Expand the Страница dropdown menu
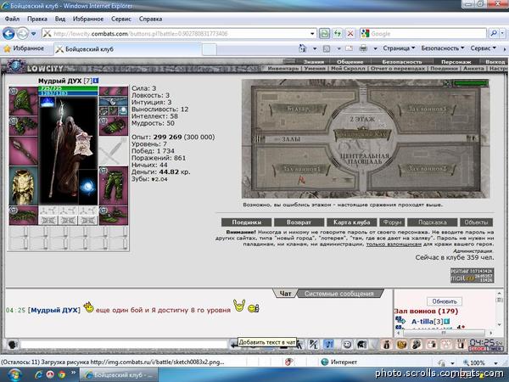 399,48
